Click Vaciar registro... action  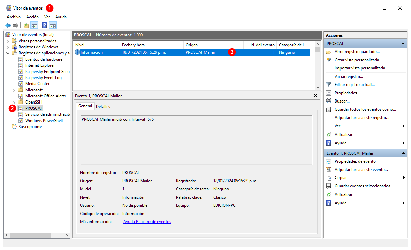click(349, 77)
